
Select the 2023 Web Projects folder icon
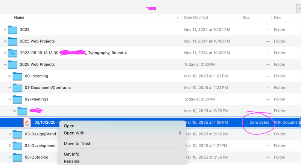click(x=13, y=41)
